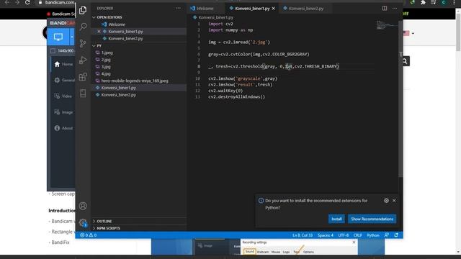Open the 3.jpg file
Viewport: 461px width, 259px height.
pyautogui.click(x=106, y=67)
